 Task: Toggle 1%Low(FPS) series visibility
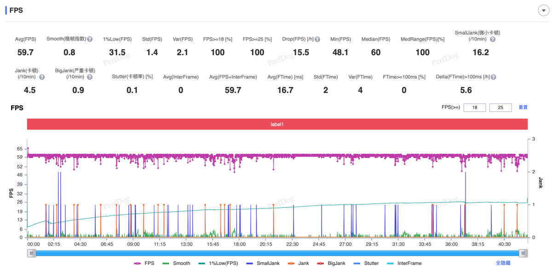pos(218,263)
